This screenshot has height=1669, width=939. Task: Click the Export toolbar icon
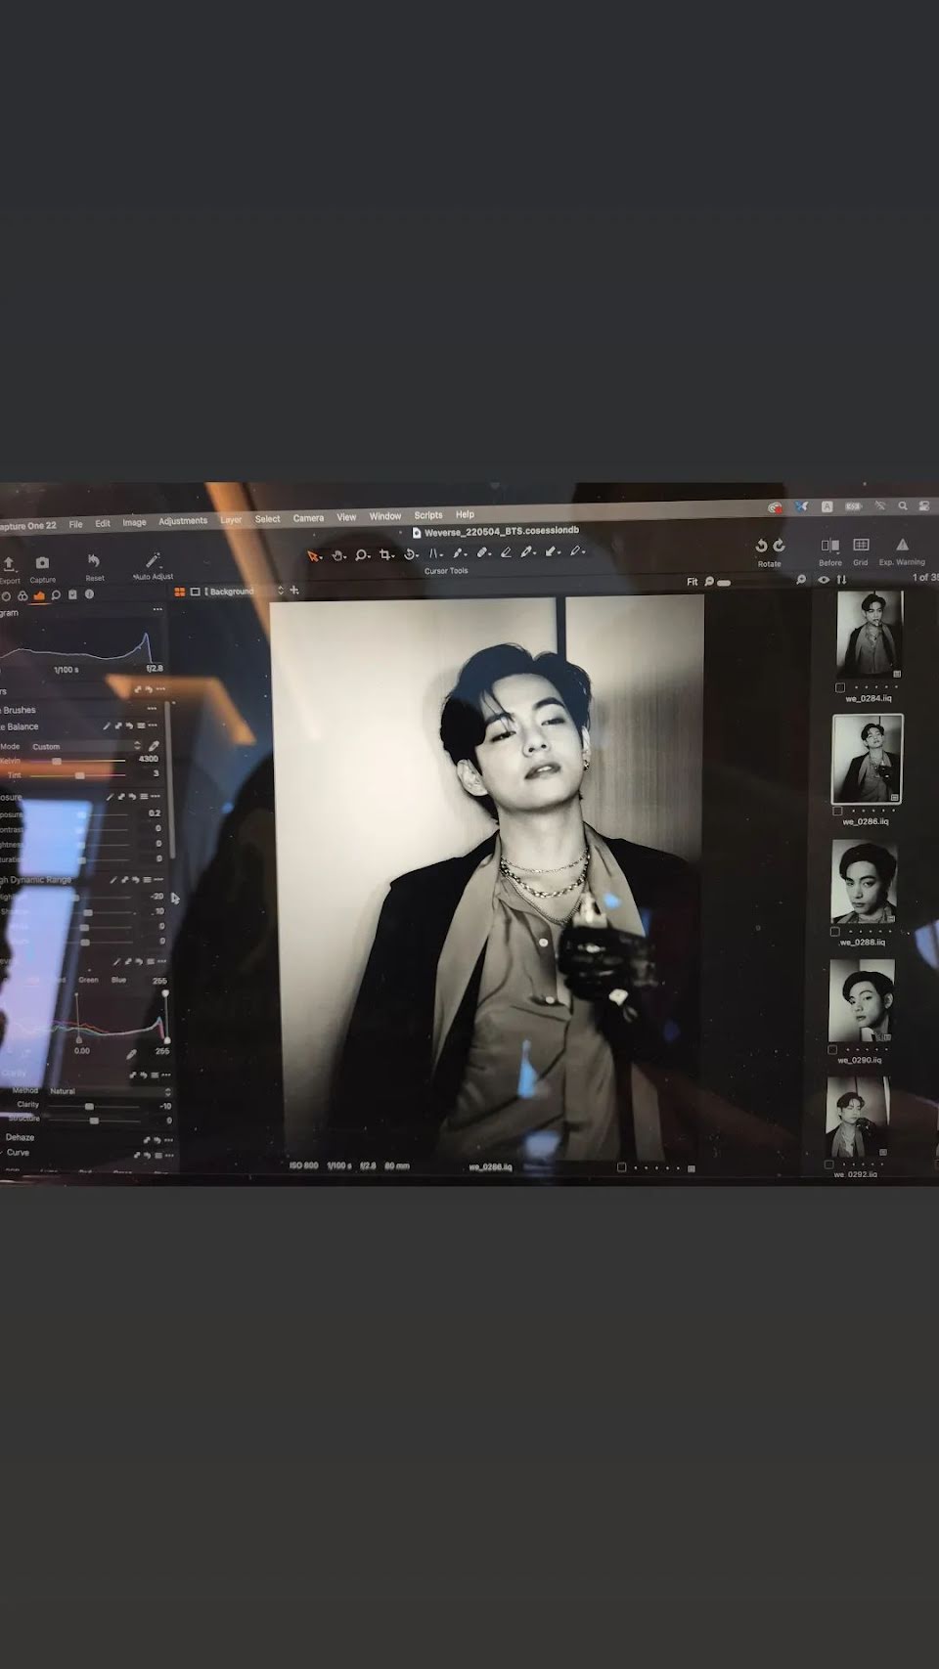coord(9,564)
